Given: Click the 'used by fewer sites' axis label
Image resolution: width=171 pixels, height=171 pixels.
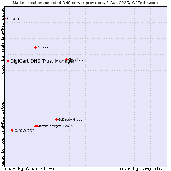Looking at the screenshot, I should tap(29, 169).
